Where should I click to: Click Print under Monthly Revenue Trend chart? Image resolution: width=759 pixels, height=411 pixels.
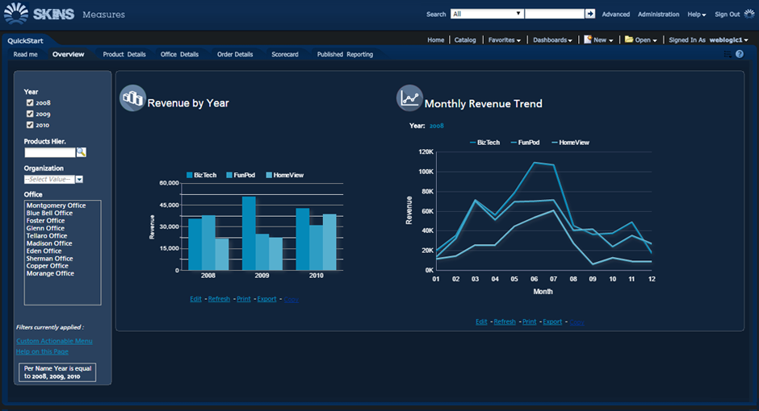(529, 322)
